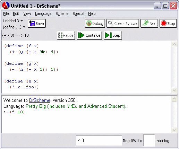Click the Debug button
Image resolution: width=179 pixels, height=149 pixels.
pyautogui.click(x=95, y=24)
